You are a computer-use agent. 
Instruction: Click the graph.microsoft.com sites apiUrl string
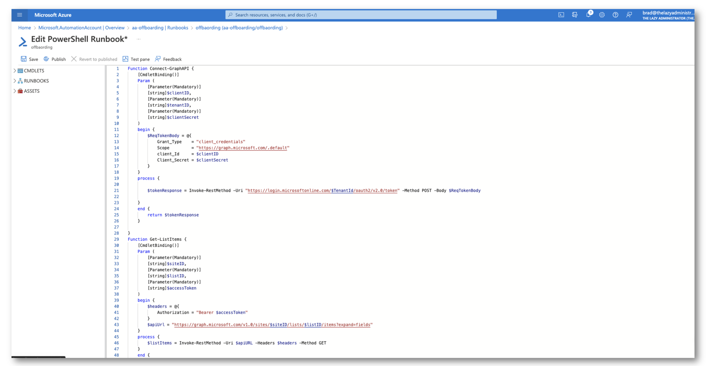tap(272, 325)
